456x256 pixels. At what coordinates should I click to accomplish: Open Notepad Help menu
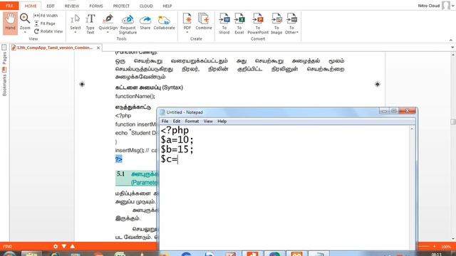(x=222, y=122)
